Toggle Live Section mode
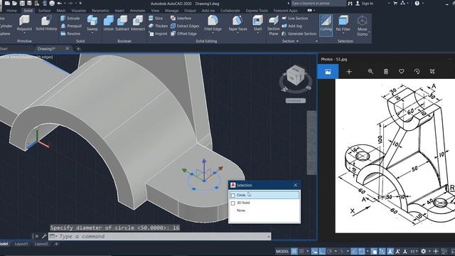 [x=295, y=18]
